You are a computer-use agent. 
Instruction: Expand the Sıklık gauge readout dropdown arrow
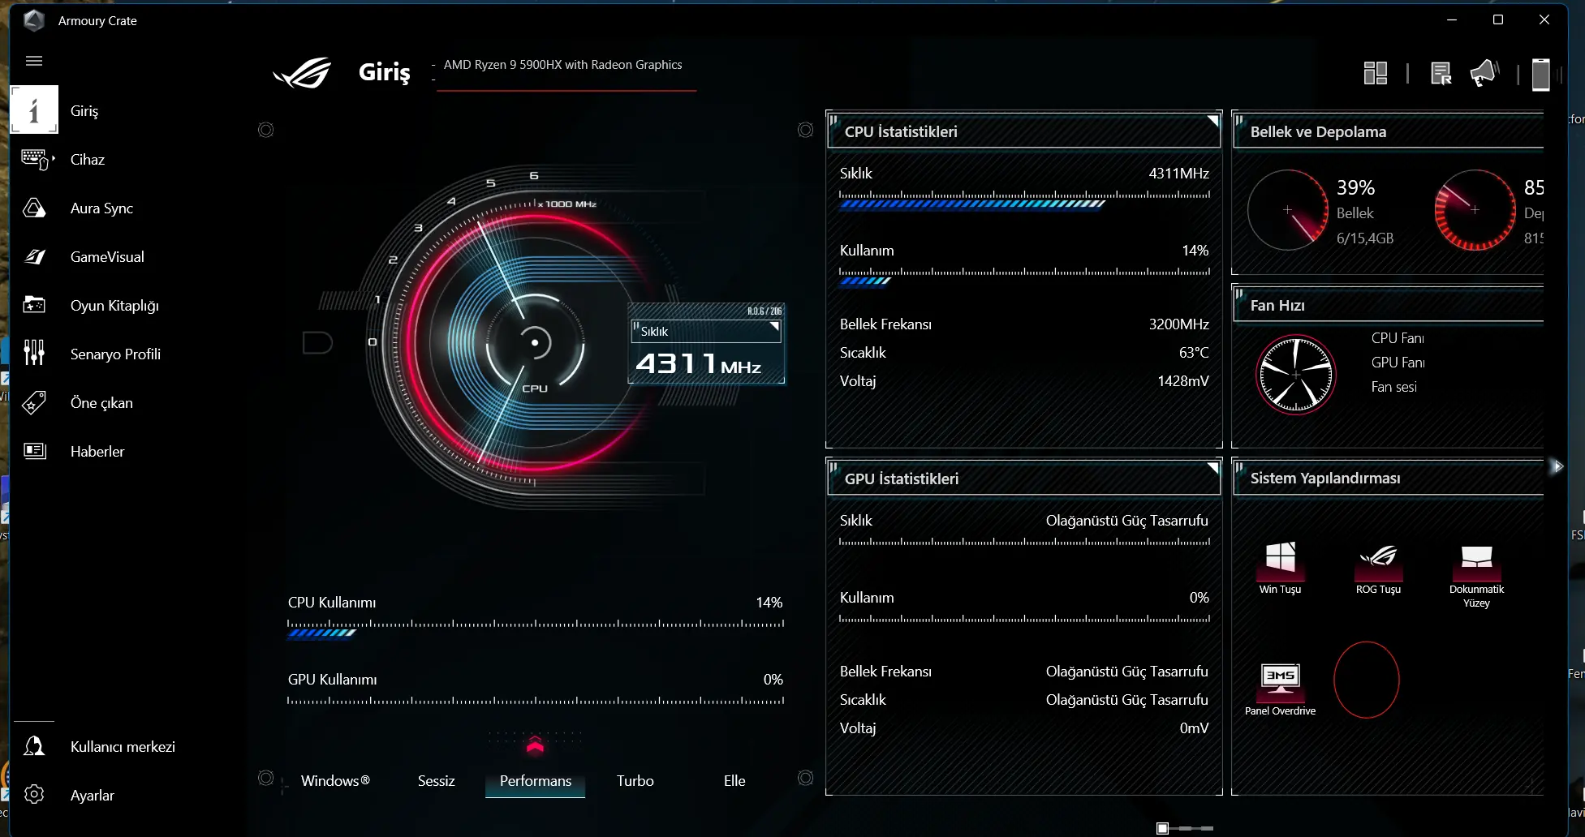tap(774, 328)
